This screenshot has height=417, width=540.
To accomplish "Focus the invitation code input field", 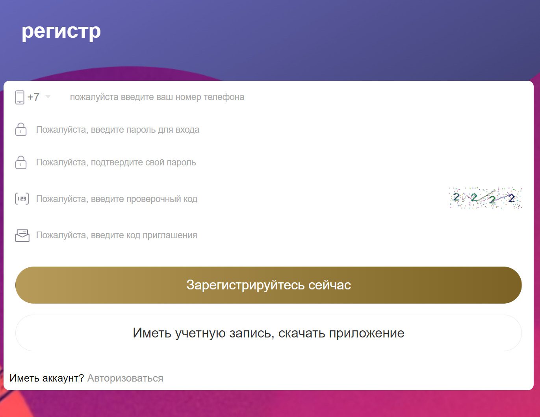I will pos(279,235).
